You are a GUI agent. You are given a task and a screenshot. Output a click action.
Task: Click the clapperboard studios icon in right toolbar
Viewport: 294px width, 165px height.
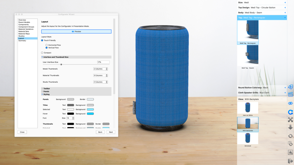[x=290, y=94]
